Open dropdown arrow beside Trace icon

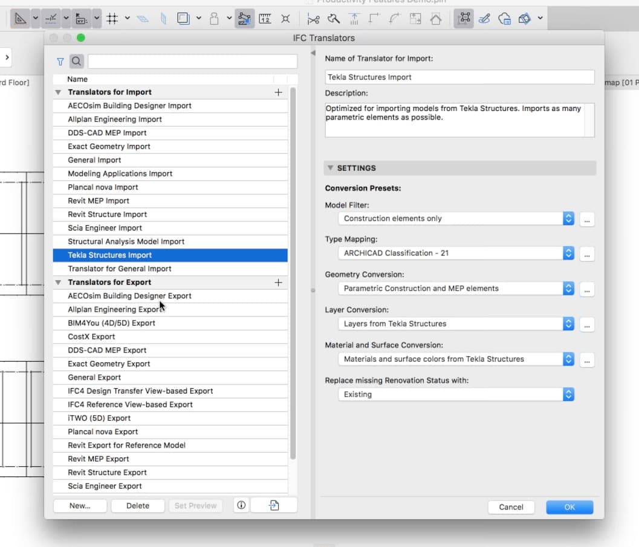[x=198, y=18]
